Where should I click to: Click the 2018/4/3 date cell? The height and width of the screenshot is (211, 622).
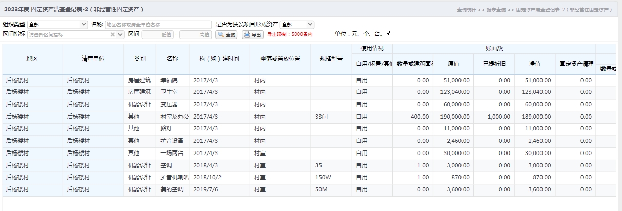(x=219, y=165)
